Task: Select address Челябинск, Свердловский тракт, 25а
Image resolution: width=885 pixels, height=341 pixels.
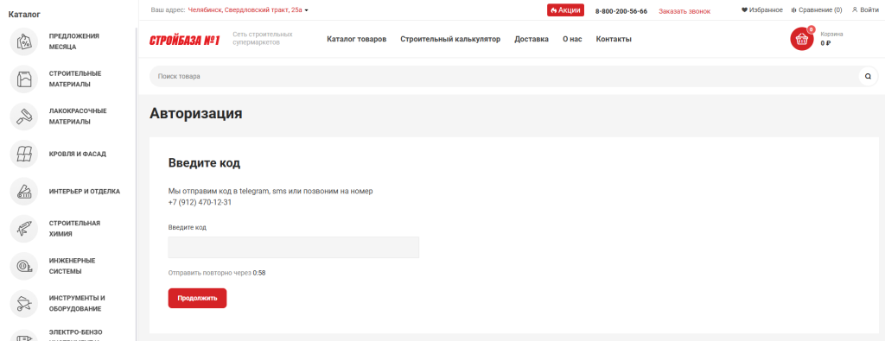Action: (x=245, y=10)
